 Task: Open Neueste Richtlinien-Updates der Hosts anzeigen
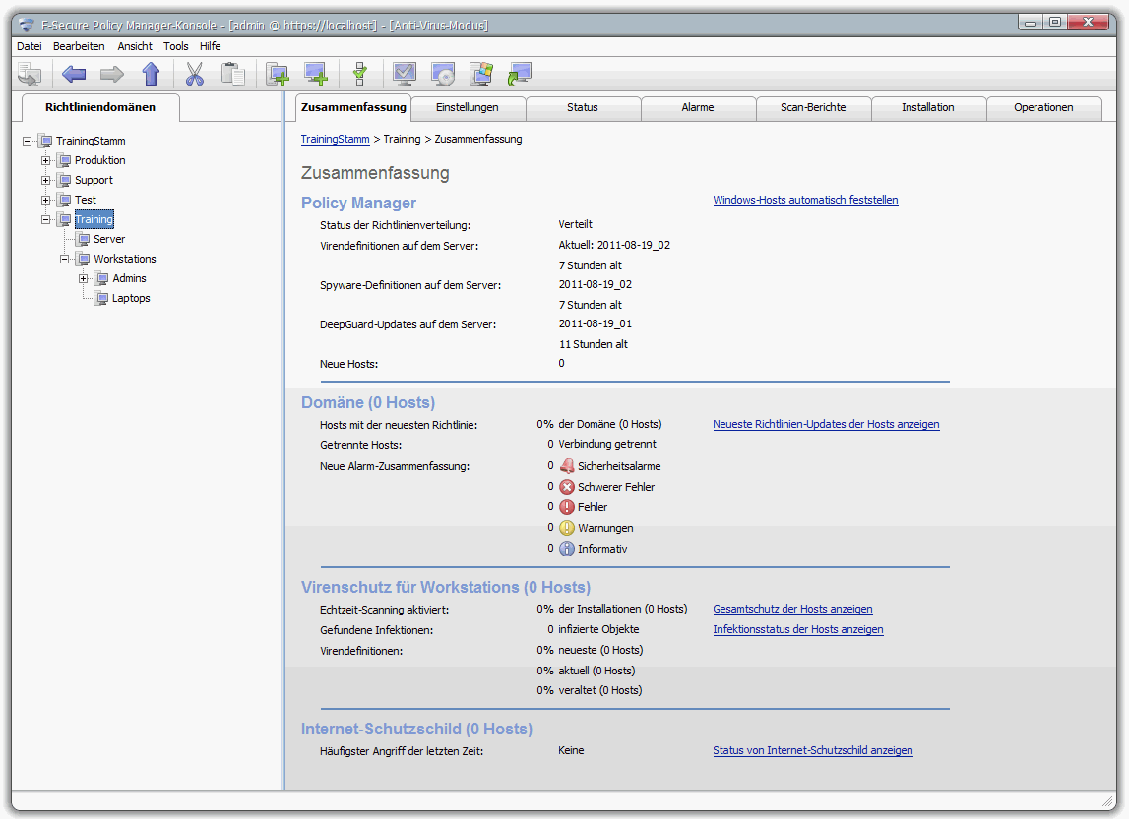(x=826, y=424)
